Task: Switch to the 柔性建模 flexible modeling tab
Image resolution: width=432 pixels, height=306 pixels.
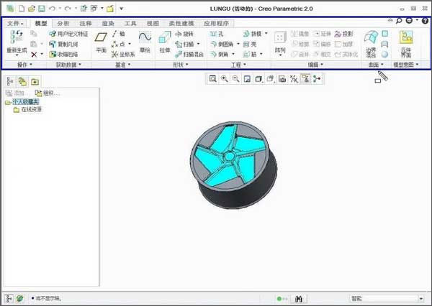Action: (181, 24)
